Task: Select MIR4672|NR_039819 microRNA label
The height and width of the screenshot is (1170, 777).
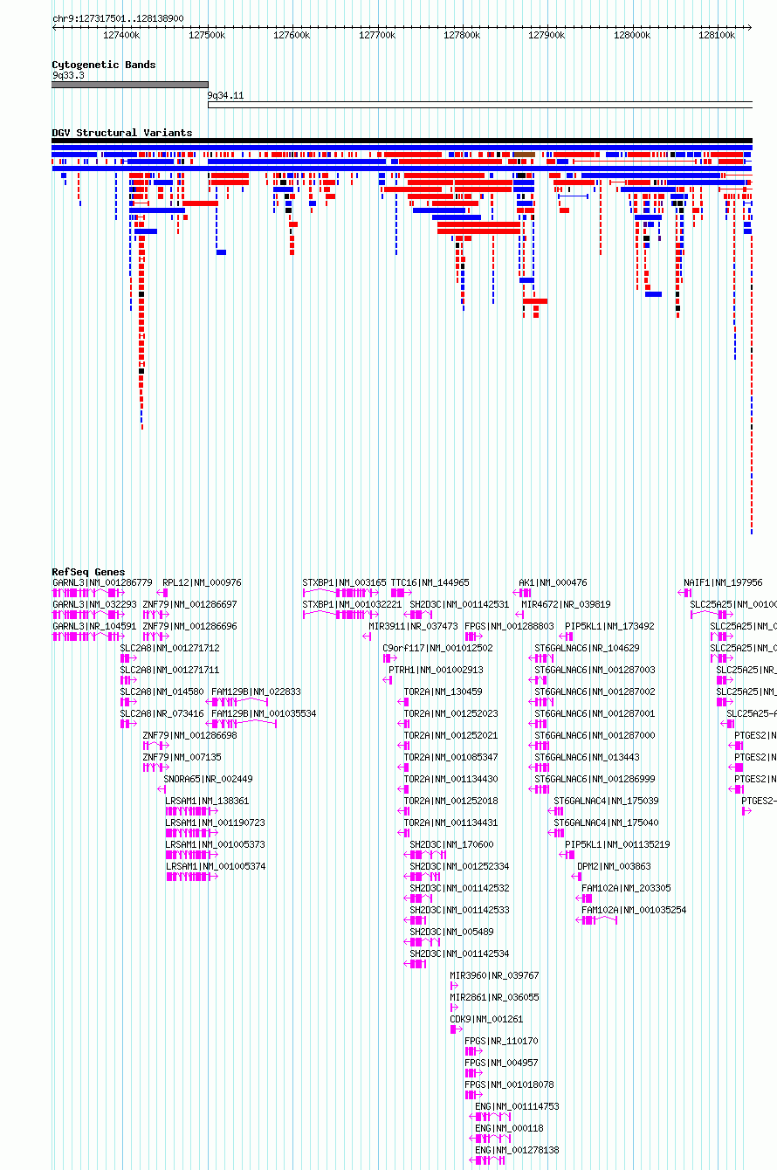Action: 567,604
